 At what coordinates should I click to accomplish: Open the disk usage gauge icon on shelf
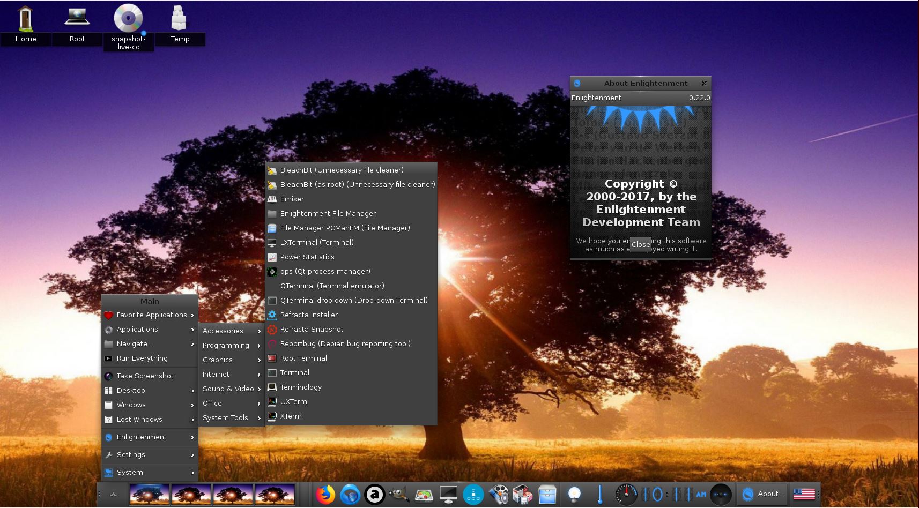tap(424, 495)
